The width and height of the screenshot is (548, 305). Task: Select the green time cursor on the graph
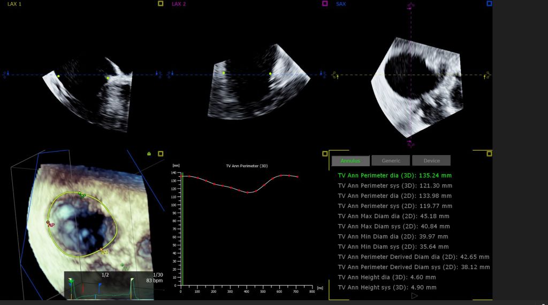[182, 229]
